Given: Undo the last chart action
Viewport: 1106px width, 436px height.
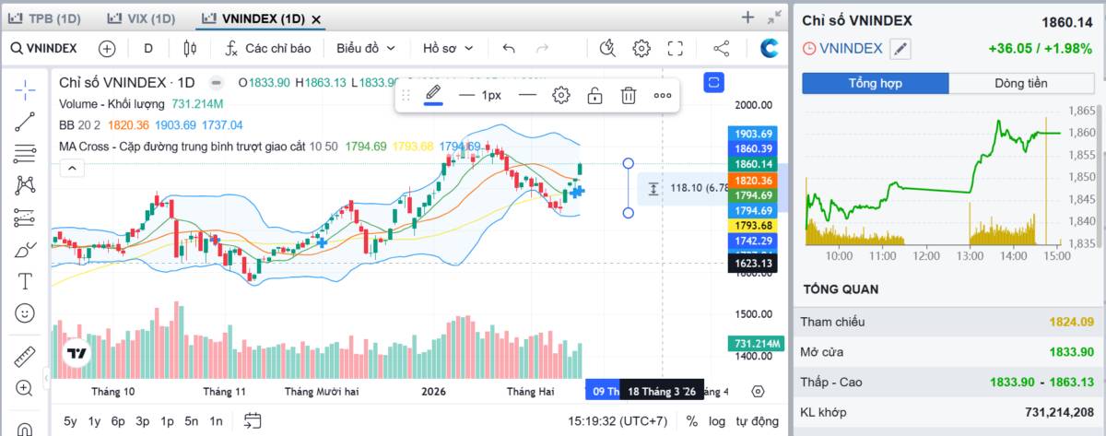Looking at the screenshot, I should 509,48.
